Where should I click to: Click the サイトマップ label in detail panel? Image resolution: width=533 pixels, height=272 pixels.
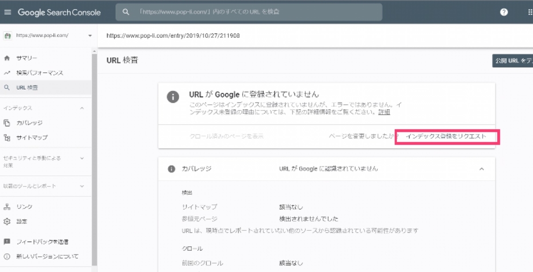(199, 207)
